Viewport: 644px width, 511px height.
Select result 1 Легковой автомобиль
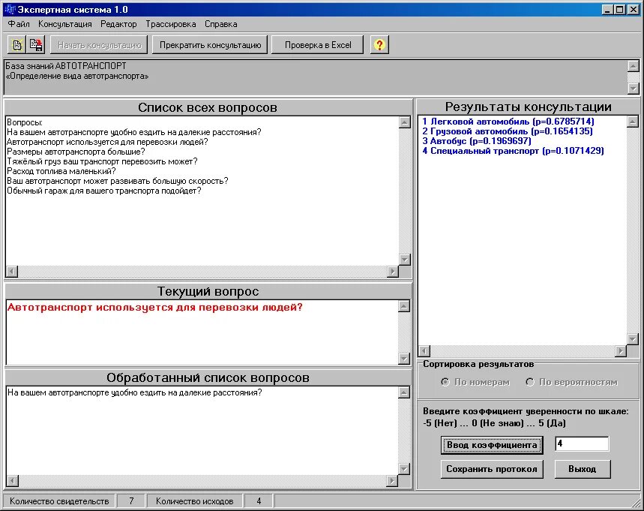click(x=508, y=122)
